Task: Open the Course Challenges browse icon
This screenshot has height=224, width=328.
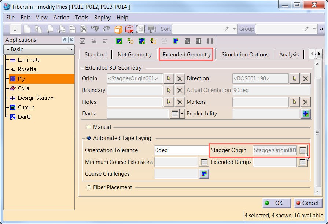Action: point(205,174)
